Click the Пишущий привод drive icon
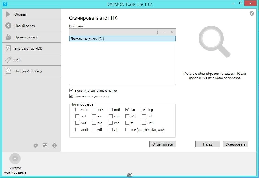This screenshot has width=259, height=178. [x=8, y=71]
